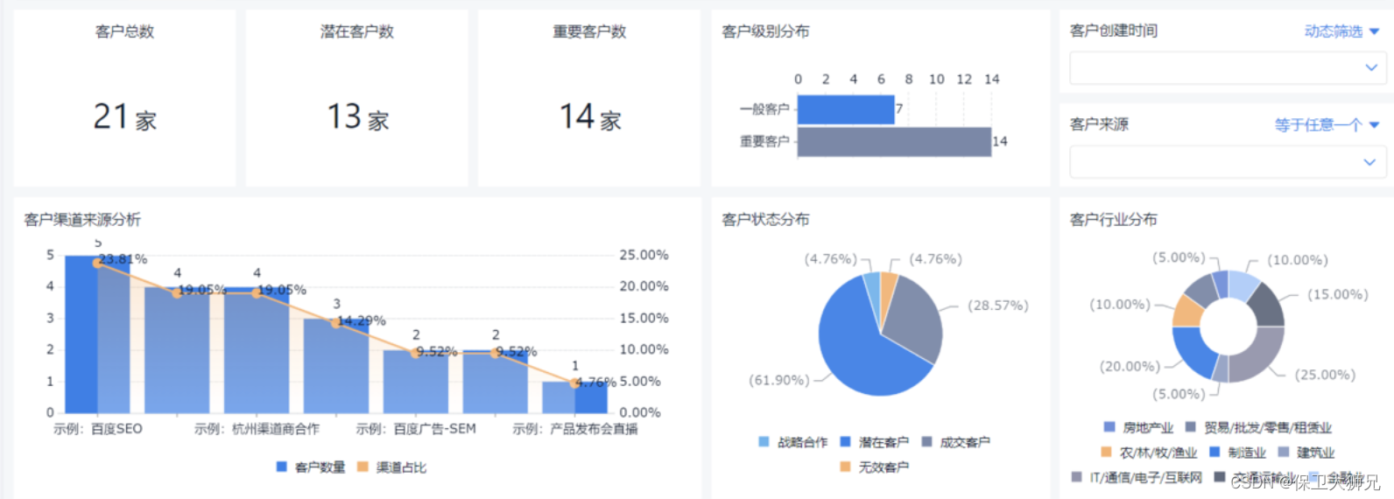The image size is (1394, 499).
Task: Click the (61.90%) pie label
Action: point(778,380)
